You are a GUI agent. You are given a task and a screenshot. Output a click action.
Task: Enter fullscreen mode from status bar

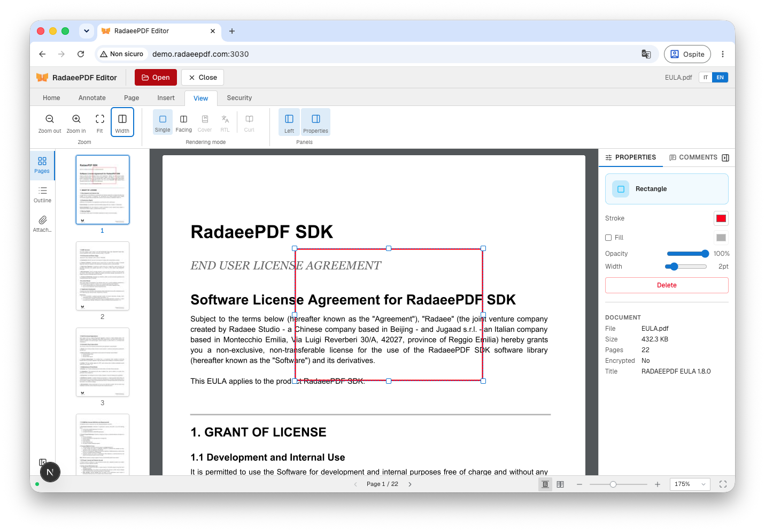click(723, 484)
